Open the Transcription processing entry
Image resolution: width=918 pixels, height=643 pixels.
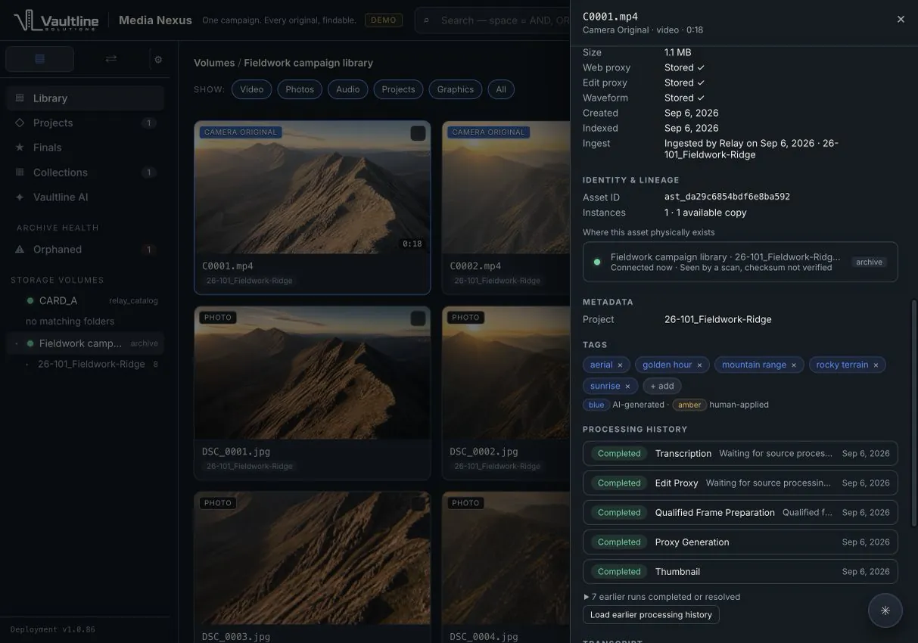pyautogui.click(x=740, y=454)
